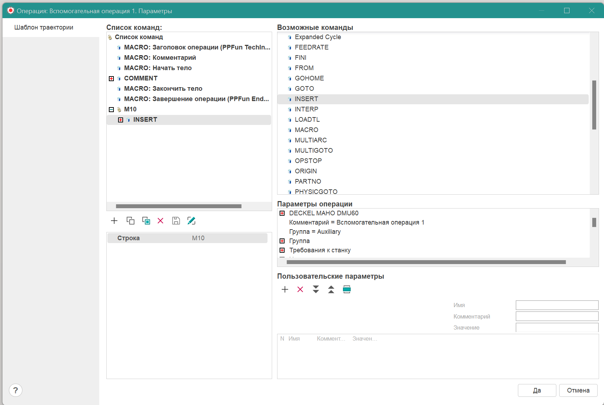Expand the COMMENT node in command list

[x=111, y=79]
